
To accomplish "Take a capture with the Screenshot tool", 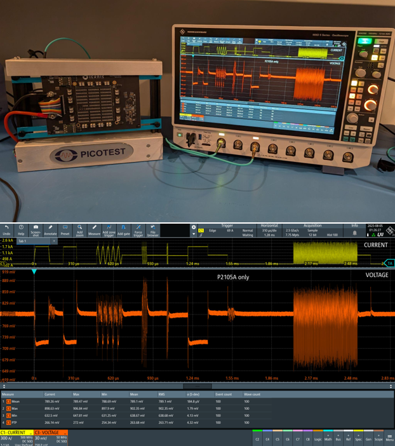I will [36, 230].
